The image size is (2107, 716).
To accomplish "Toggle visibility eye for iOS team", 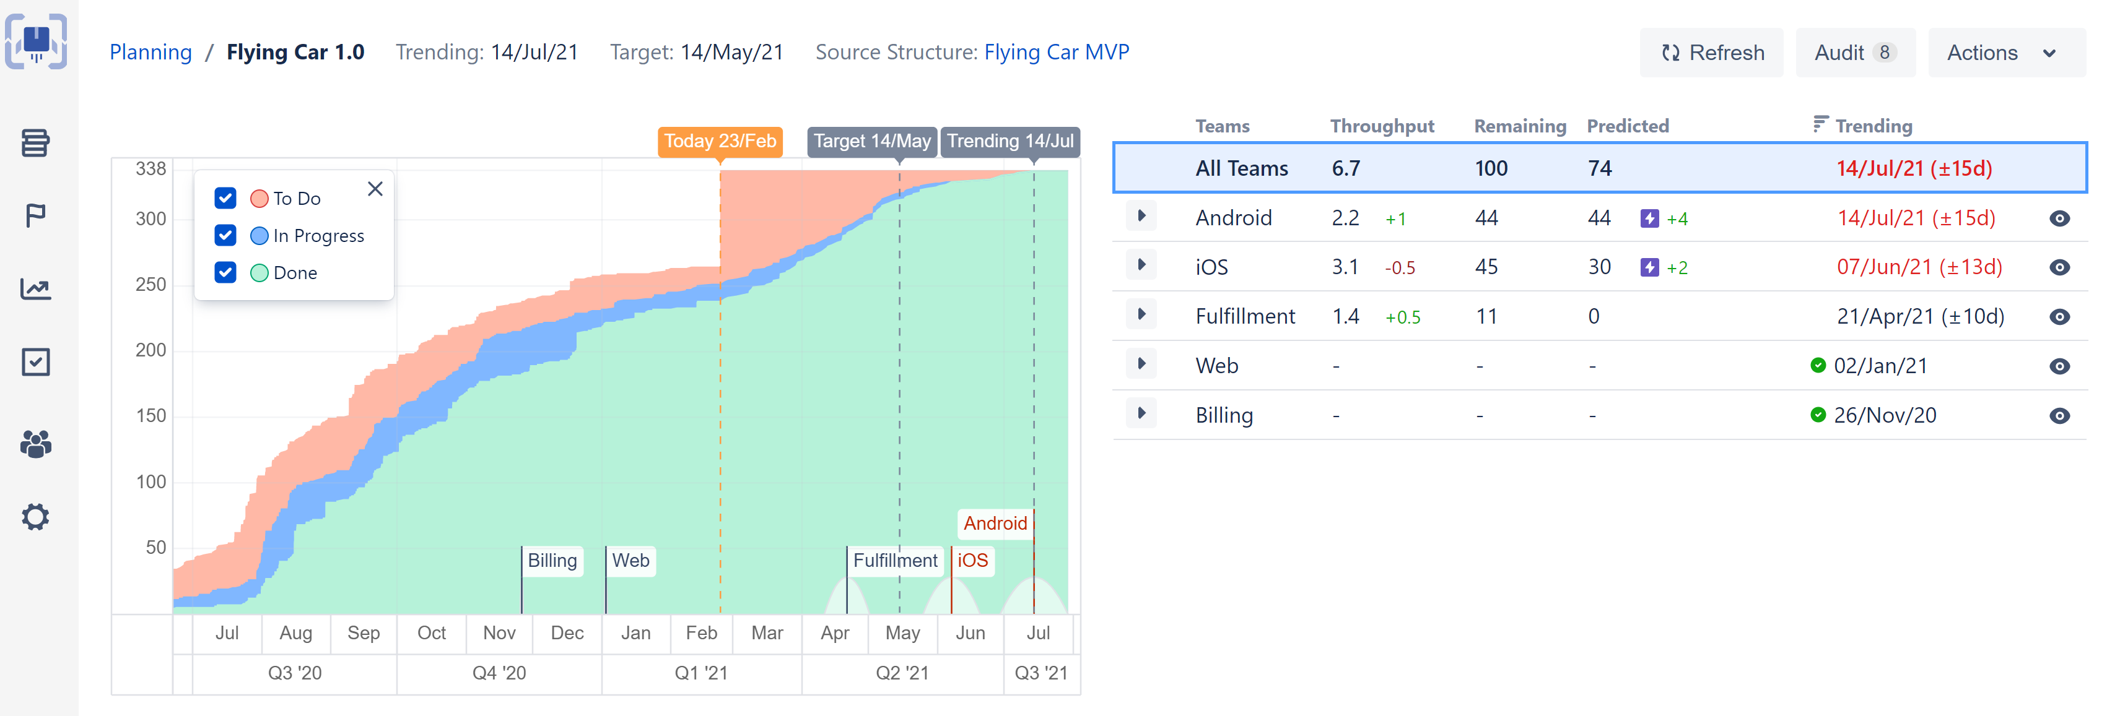I will [x=2059, y=267].
